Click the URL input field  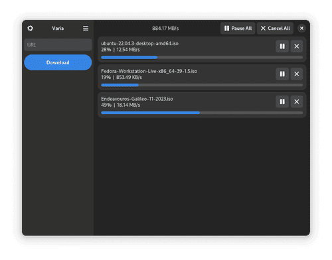point(58,45)
